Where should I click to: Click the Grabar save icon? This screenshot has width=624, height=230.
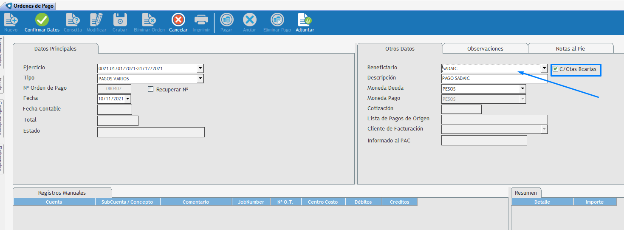[x=120, y=20]
